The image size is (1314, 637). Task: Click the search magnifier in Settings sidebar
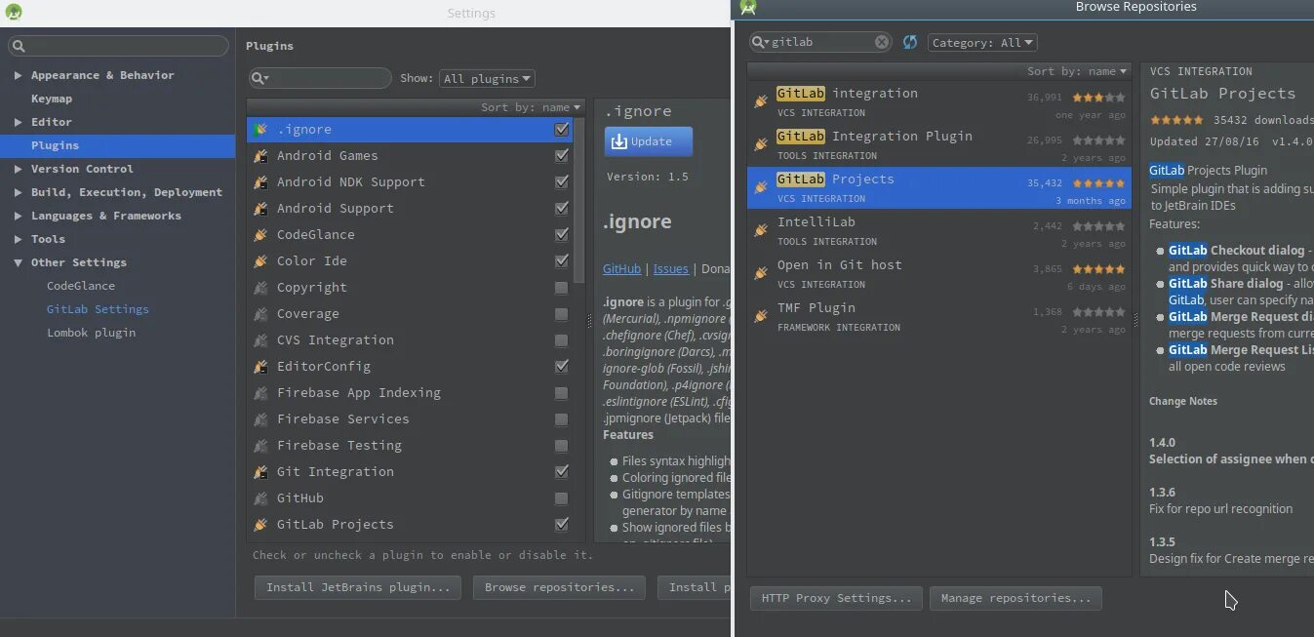pos(20,46)
